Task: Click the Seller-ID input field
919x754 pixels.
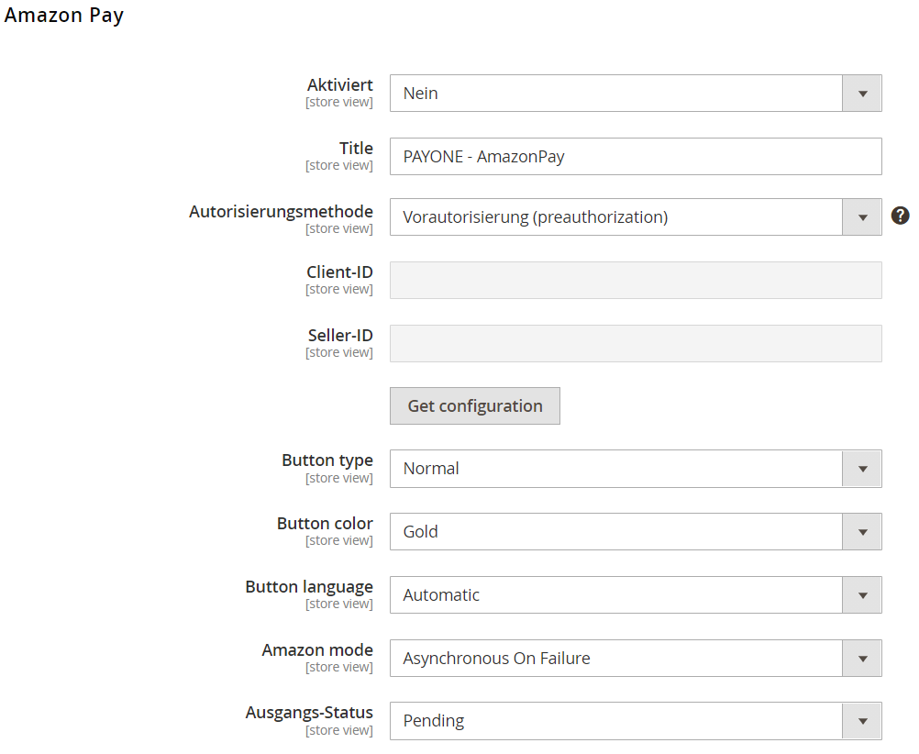Action: tap(636, 344)
